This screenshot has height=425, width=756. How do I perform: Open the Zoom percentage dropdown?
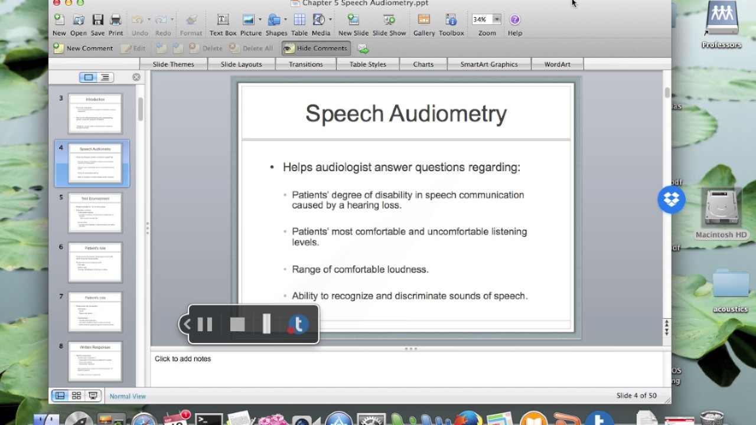[497, 19]
